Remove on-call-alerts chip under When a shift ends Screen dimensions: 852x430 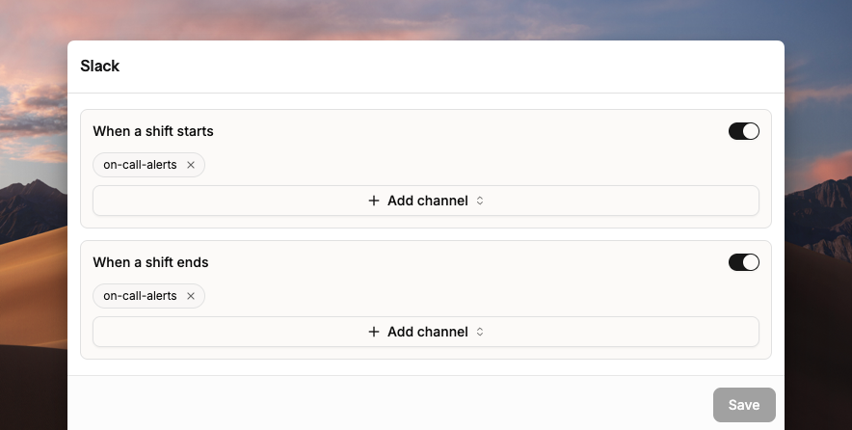[191, 296]
